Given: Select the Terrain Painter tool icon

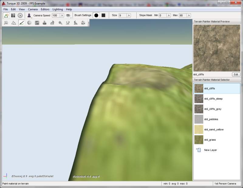Looking at the screenshot, I should tap(22, 23).
